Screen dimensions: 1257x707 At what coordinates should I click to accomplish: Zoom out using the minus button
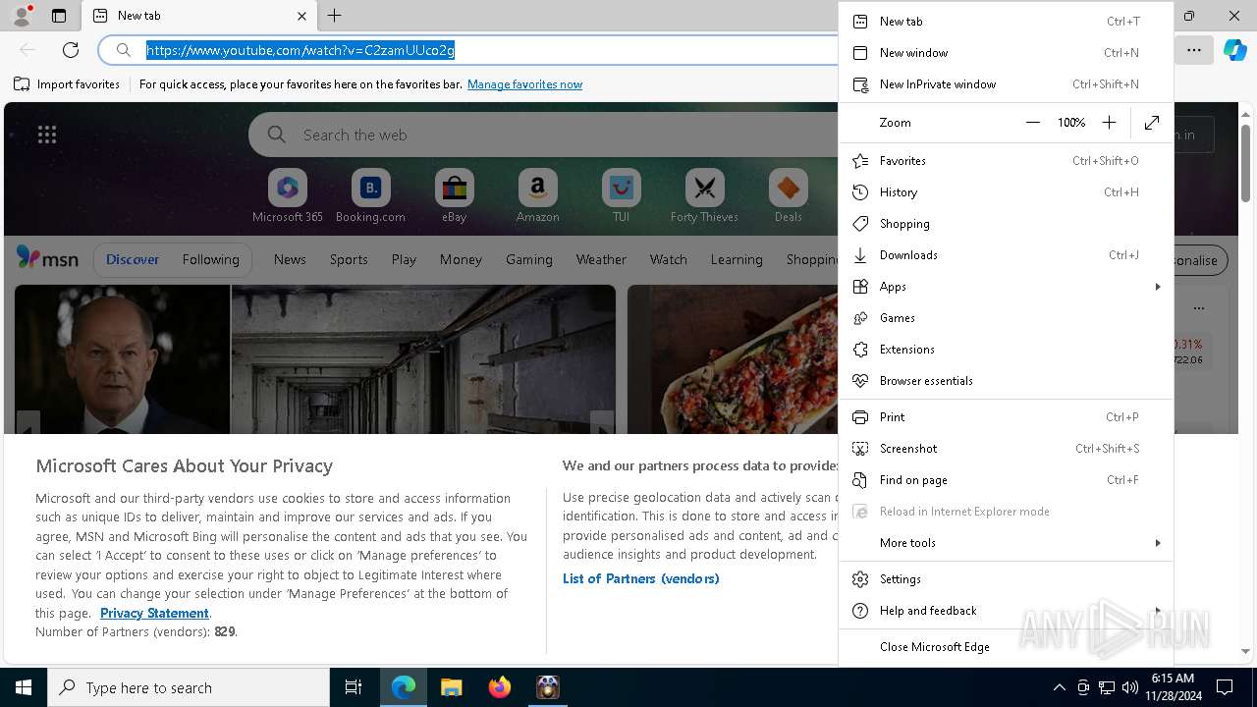[x=1032, y=123]
